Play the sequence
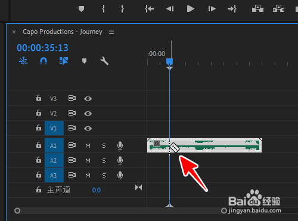This screenshot has height=221, width=298. 191,9
